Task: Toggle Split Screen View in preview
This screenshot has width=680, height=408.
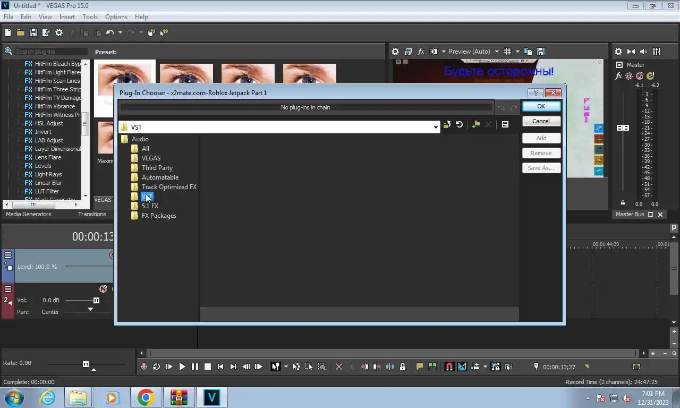Action: pyautogui.click(x=433, y=52)
